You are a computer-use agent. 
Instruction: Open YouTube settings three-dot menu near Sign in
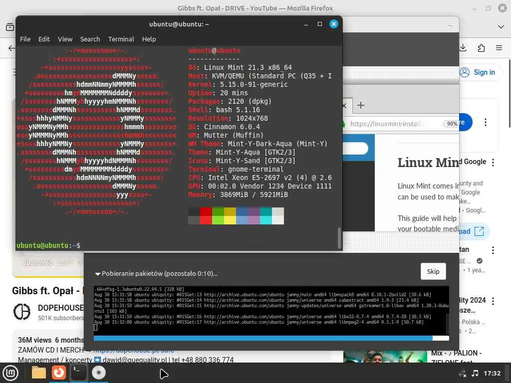click(485, 122)
